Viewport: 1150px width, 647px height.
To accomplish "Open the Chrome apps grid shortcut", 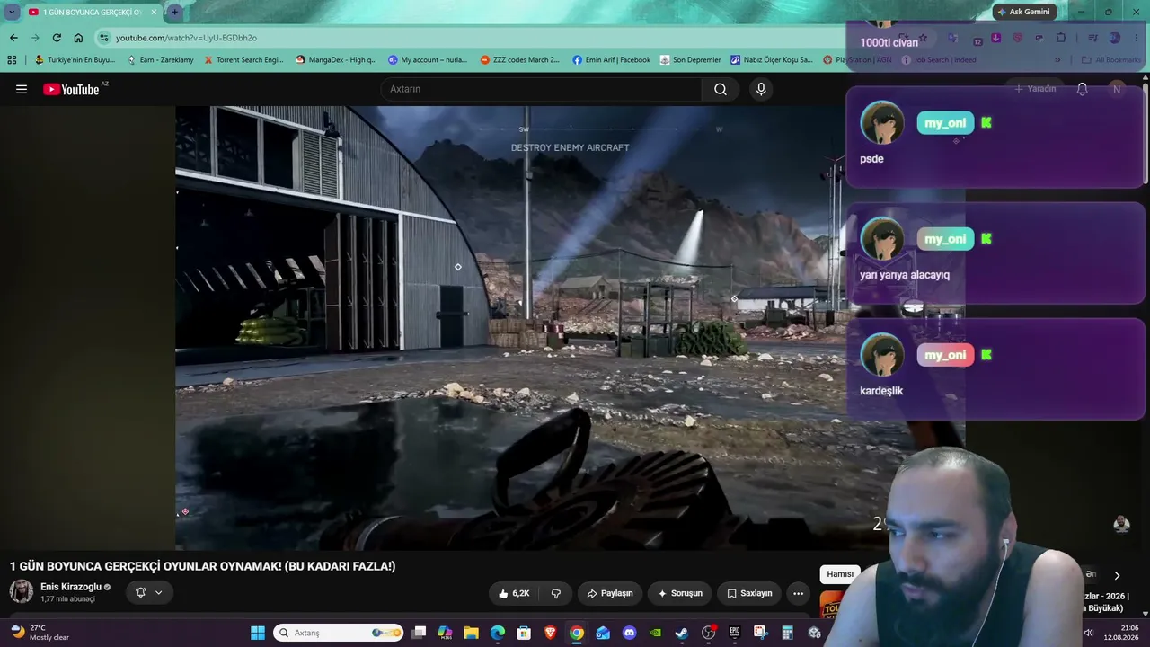I will [12, 60].
